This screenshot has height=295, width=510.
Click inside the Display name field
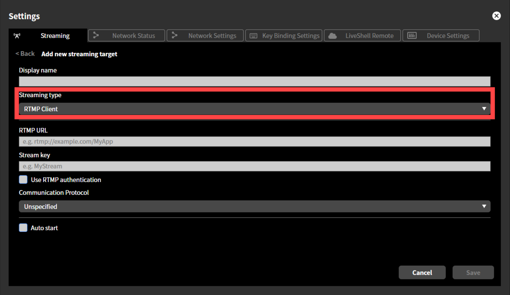click(254, 81)
